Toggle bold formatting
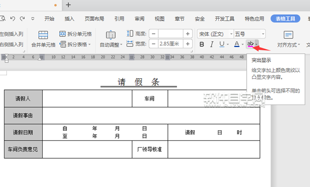 pyautogui.click(x=201, y=44)
